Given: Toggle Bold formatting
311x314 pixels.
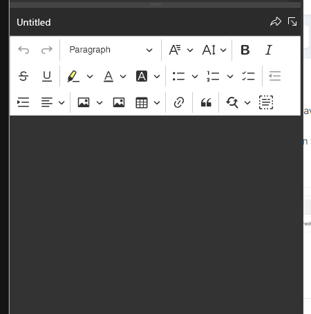Looking at the screenshot, I should coord(245,50).
